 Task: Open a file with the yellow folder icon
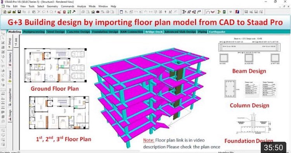(x=9, y=12)
